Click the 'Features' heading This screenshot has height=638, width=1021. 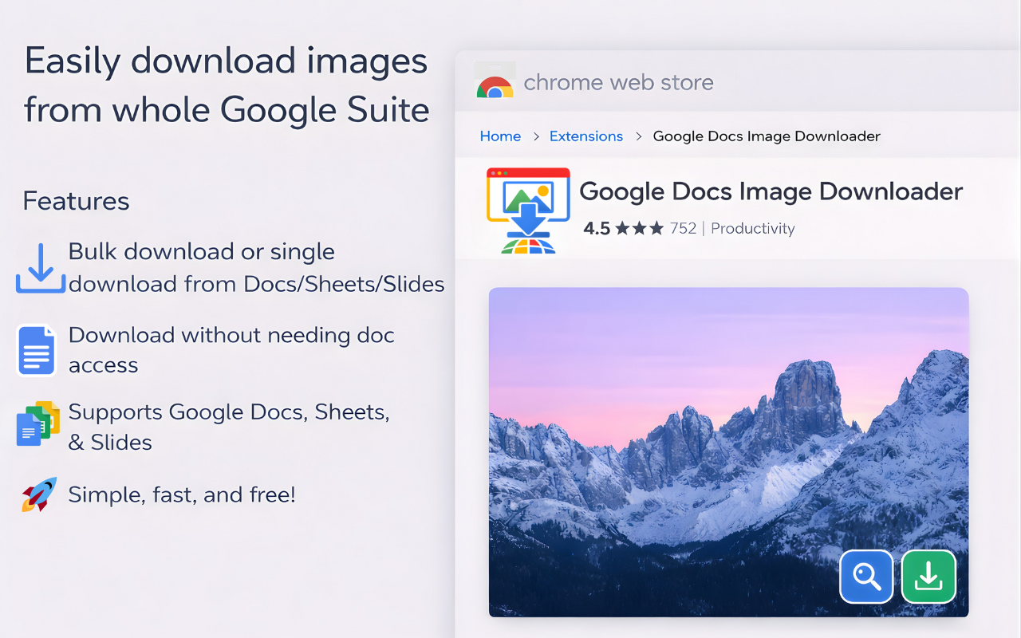click(76, 201)
